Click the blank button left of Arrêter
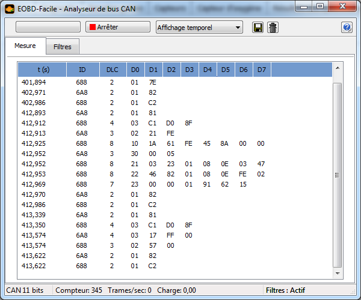This screenshot has height=300, width=361. tap(48, 27)
